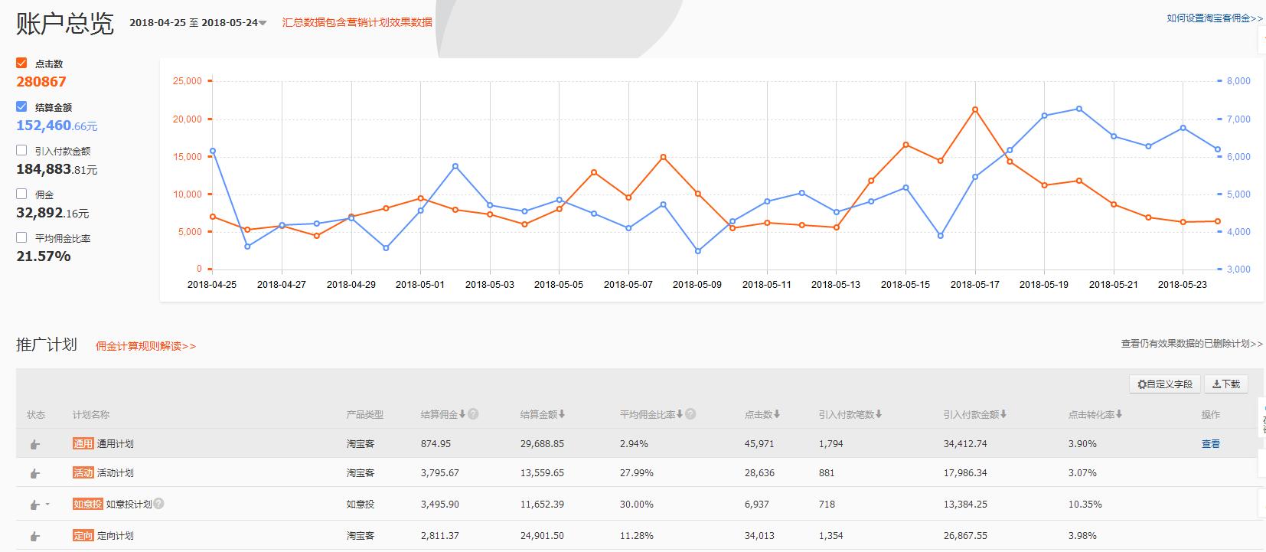Viewport: 1266px width, 552px height.
Task: Enable the 引入付款金额 checkbox
Action: (x=21, y=150)
